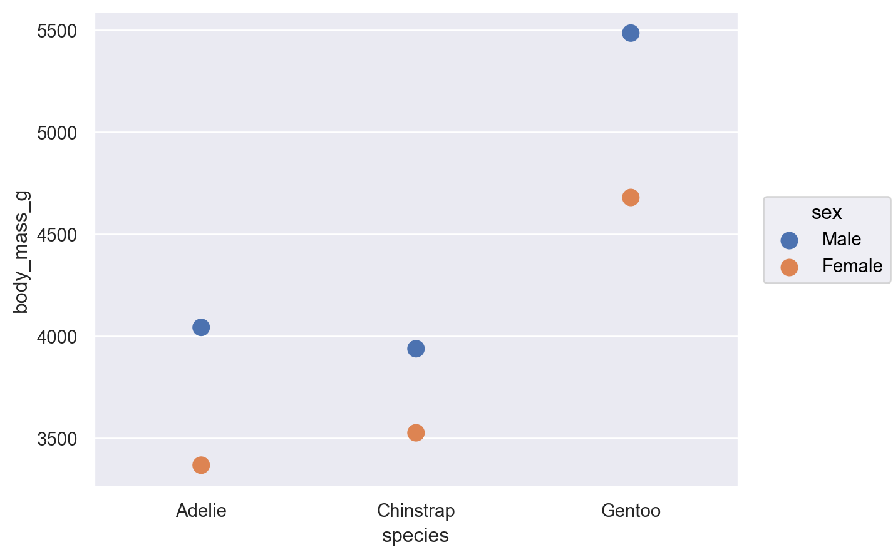Select the Adelie tick label

coord(201,511)
